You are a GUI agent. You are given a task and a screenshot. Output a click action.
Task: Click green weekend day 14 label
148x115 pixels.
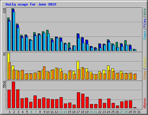pyautogui.click(x=65, y=112)
